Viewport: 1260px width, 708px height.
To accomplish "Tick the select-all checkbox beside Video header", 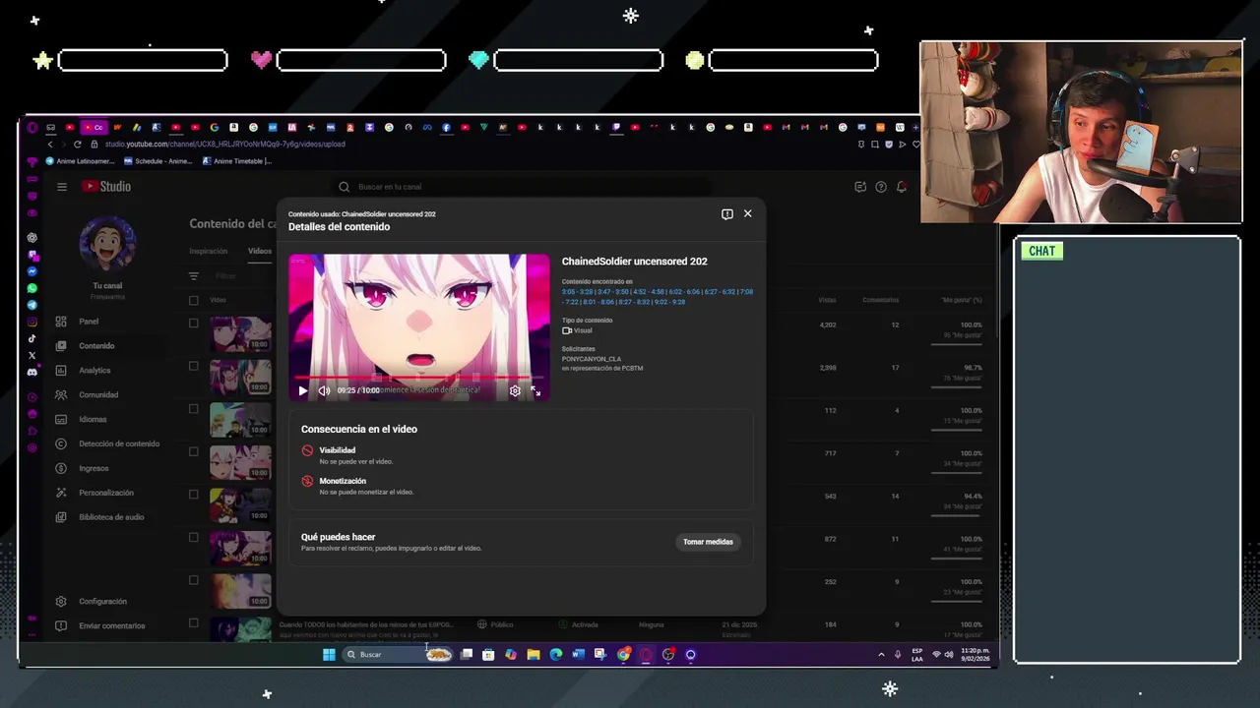I will pyautogui.click(x=194, y=300).
